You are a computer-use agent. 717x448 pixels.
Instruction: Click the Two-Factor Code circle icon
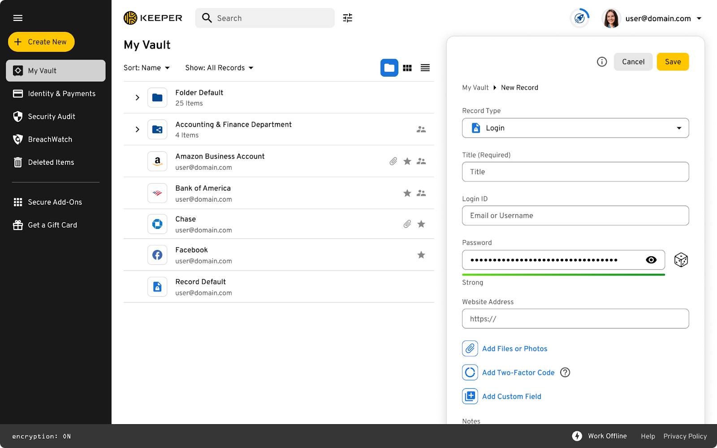[x=470, y=372]
